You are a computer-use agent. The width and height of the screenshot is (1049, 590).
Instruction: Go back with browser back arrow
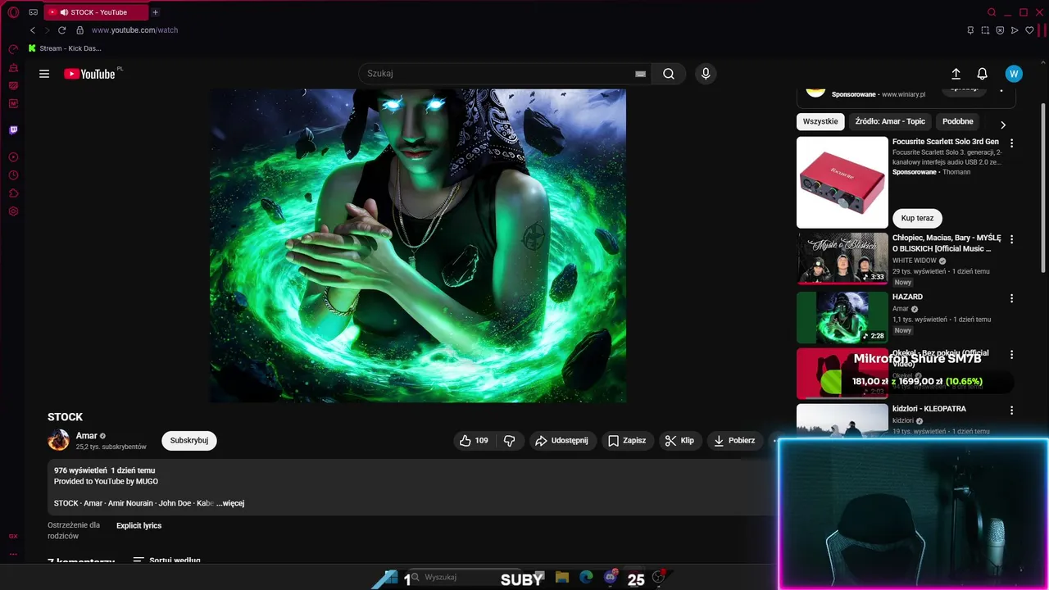pos(33,30)
